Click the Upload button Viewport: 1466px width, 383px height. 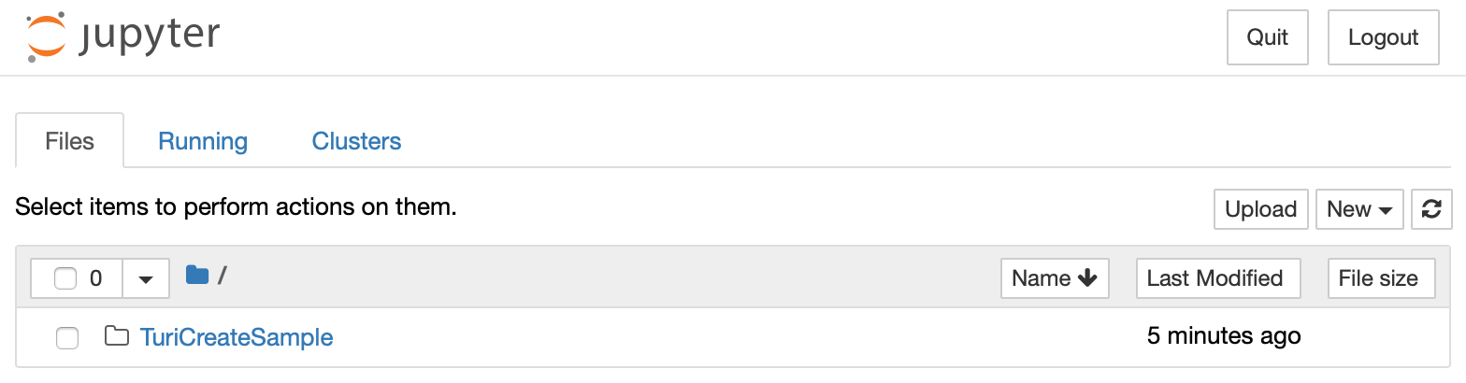point(1261,209)
